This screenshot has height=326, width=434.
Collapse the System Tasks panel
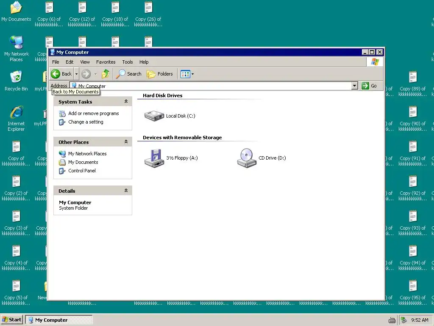point(126,101)
